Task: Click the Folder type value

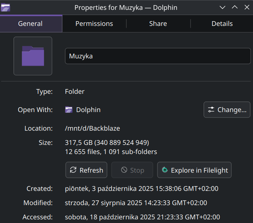Action: [75, 92]
